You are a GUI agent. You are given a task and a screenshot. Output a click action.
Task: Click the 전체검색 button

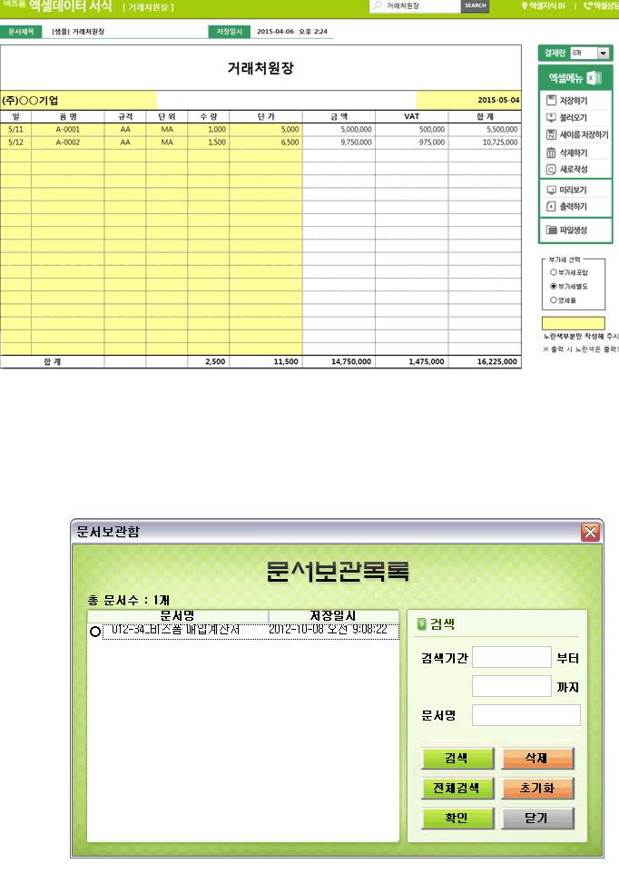457,789
